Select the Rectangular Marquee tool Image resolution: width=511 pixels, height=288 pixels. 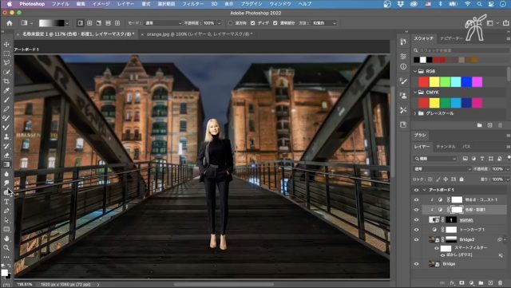click(x=6, y=53)
